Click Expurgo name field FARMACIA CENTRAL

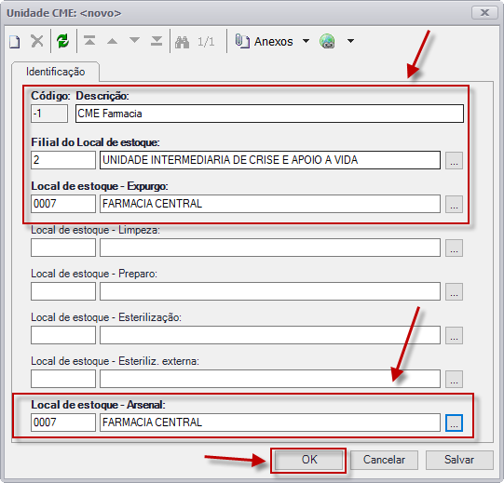270,204
